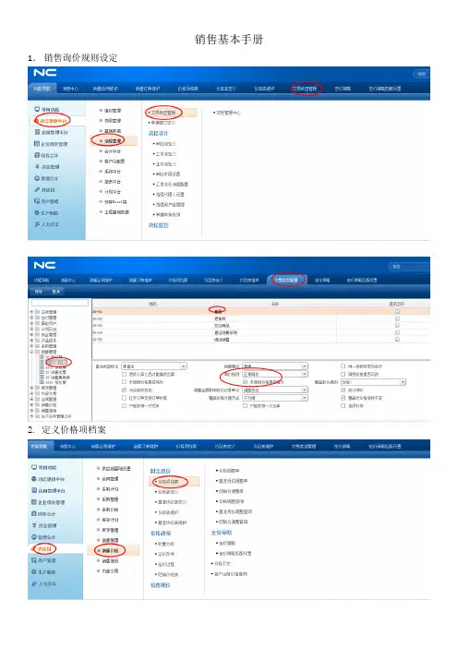Screen dimensions: 458x648
Task: Open the 客户出库价格查询 entry in third screenshot
Action: [x=229, y=573]
